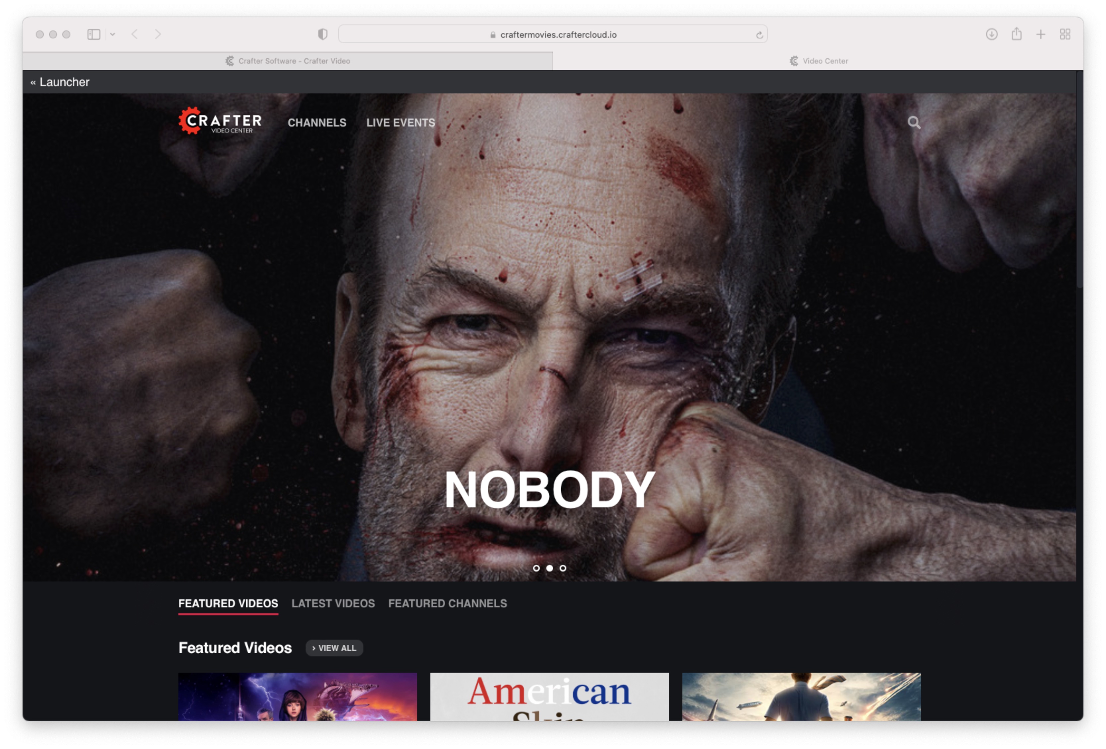
Task: Click the Crafter Video Center logo
Action: click(220, 121)
